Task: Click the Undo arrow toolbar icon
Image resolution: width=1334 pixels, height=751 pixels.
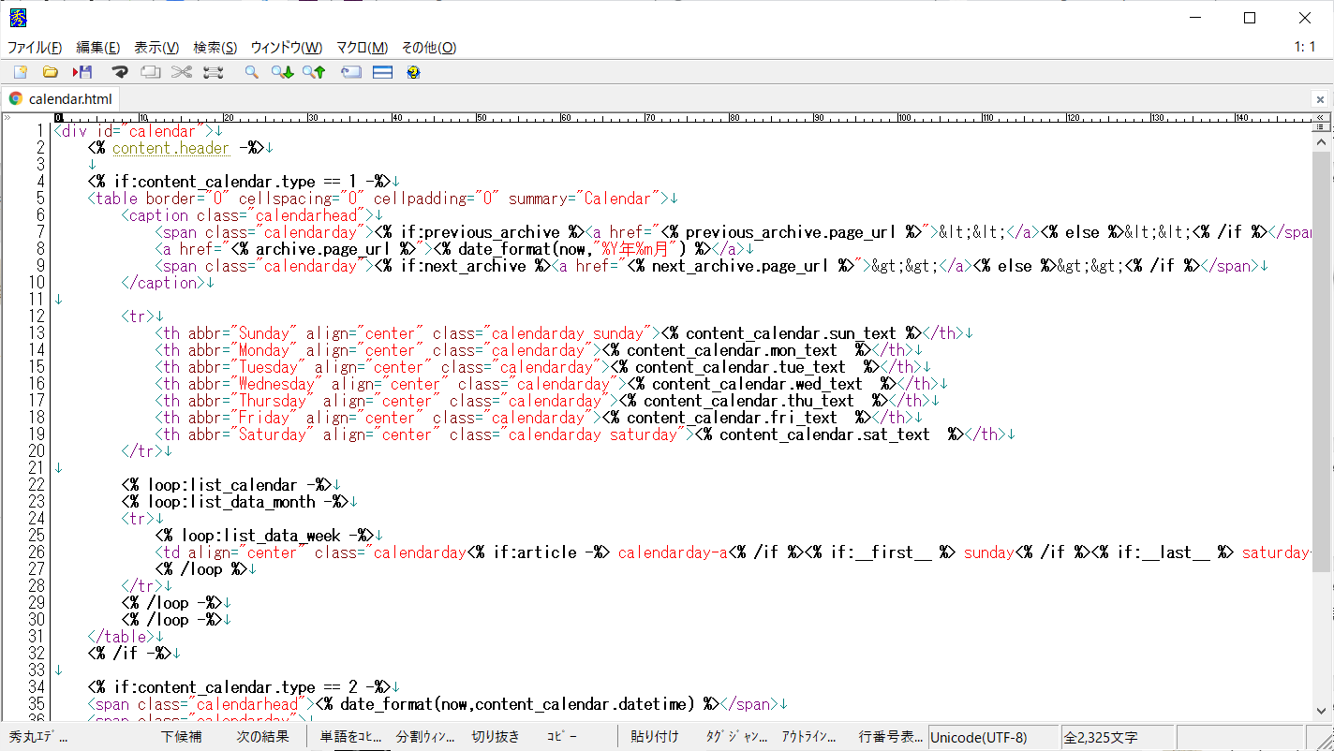Action: 119,72
